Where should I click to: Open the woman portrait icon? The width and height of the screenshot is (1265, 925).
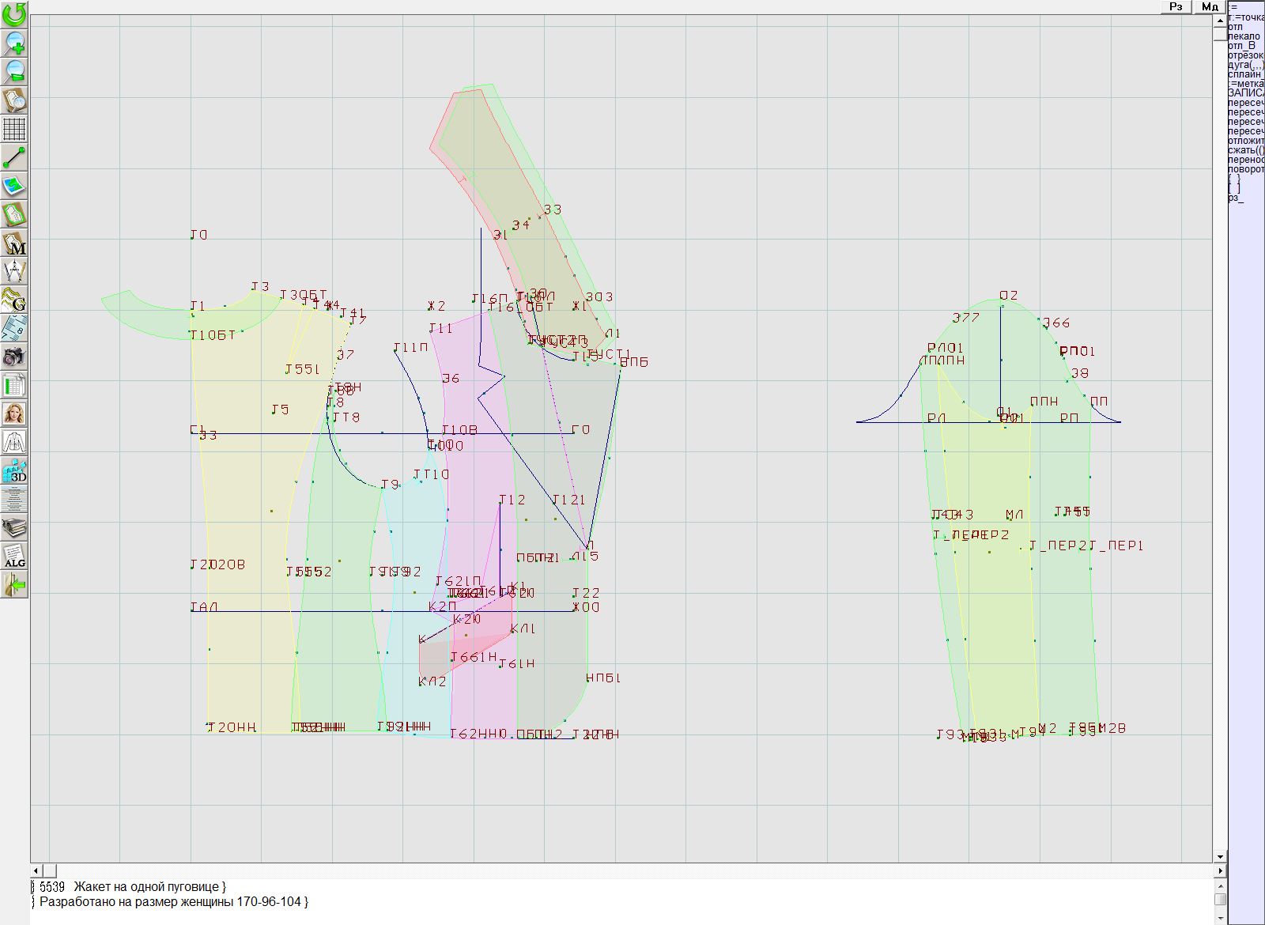14,413
